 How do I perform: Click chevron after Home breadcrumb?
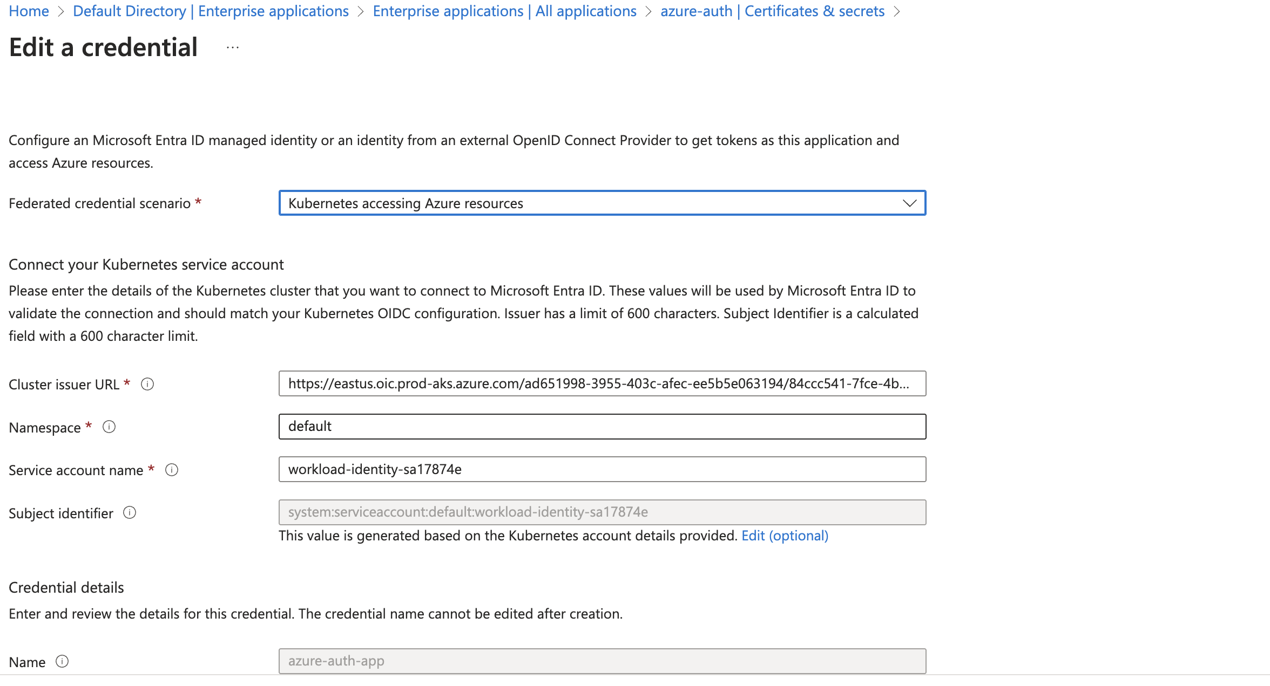pyautogui.click(x=61, y=12)
